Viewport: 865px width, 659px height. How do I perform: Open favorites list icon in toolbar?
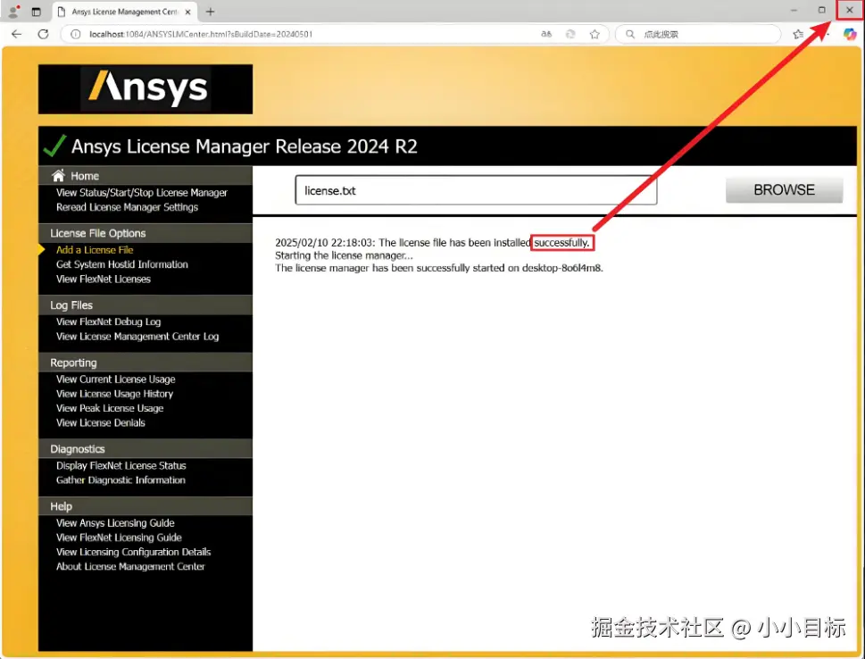(x=798, y=34)
